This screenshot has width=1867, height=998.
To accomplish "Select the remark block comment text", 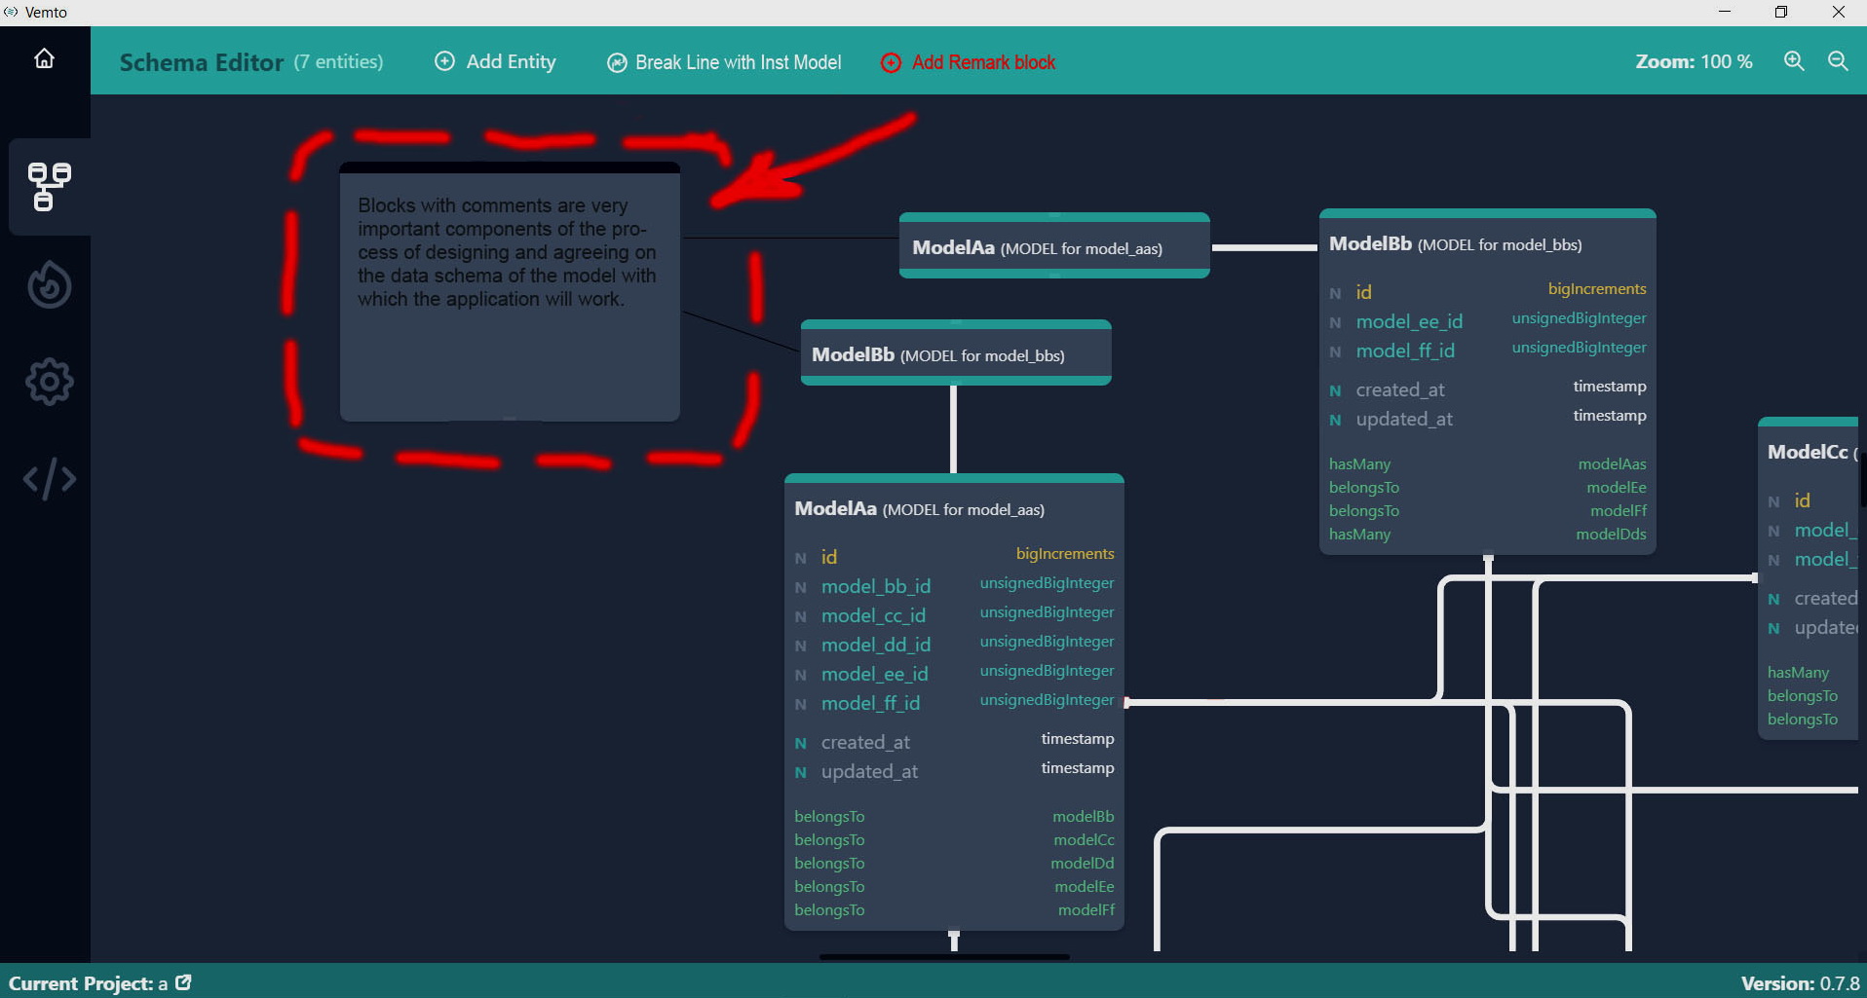I will [x=507, y=252].
